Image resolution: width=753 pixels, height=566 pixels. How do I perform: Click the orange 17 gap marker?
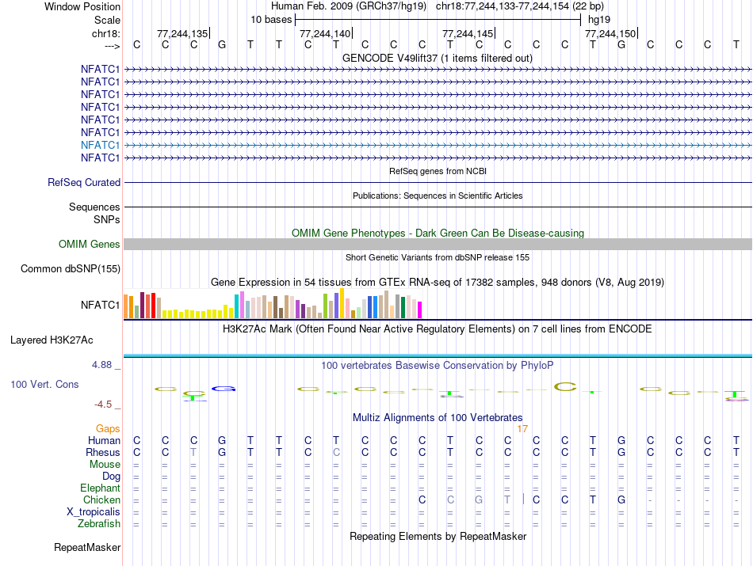pos(522,428)
